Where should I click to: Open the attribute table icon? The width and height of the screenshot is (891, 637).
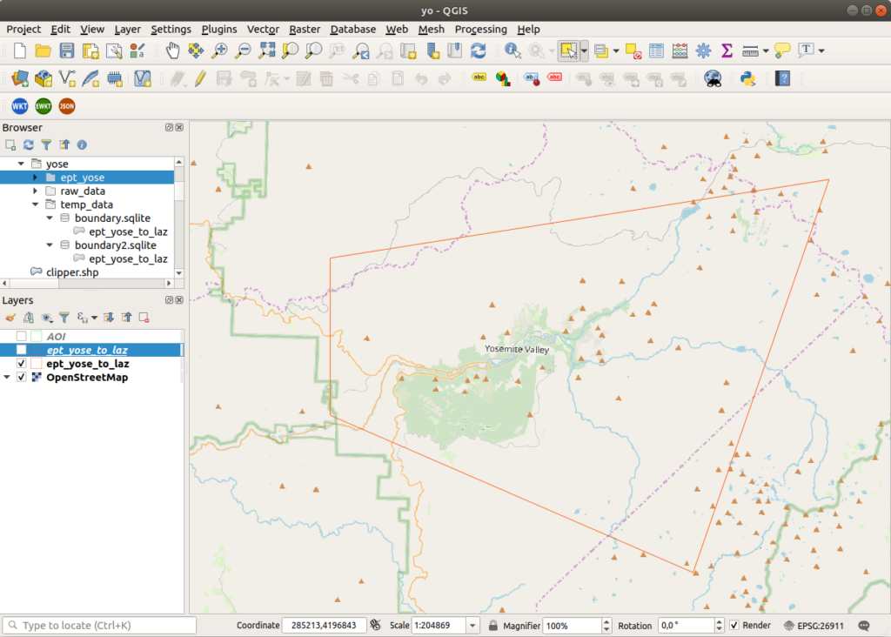(x=656, y=50)
